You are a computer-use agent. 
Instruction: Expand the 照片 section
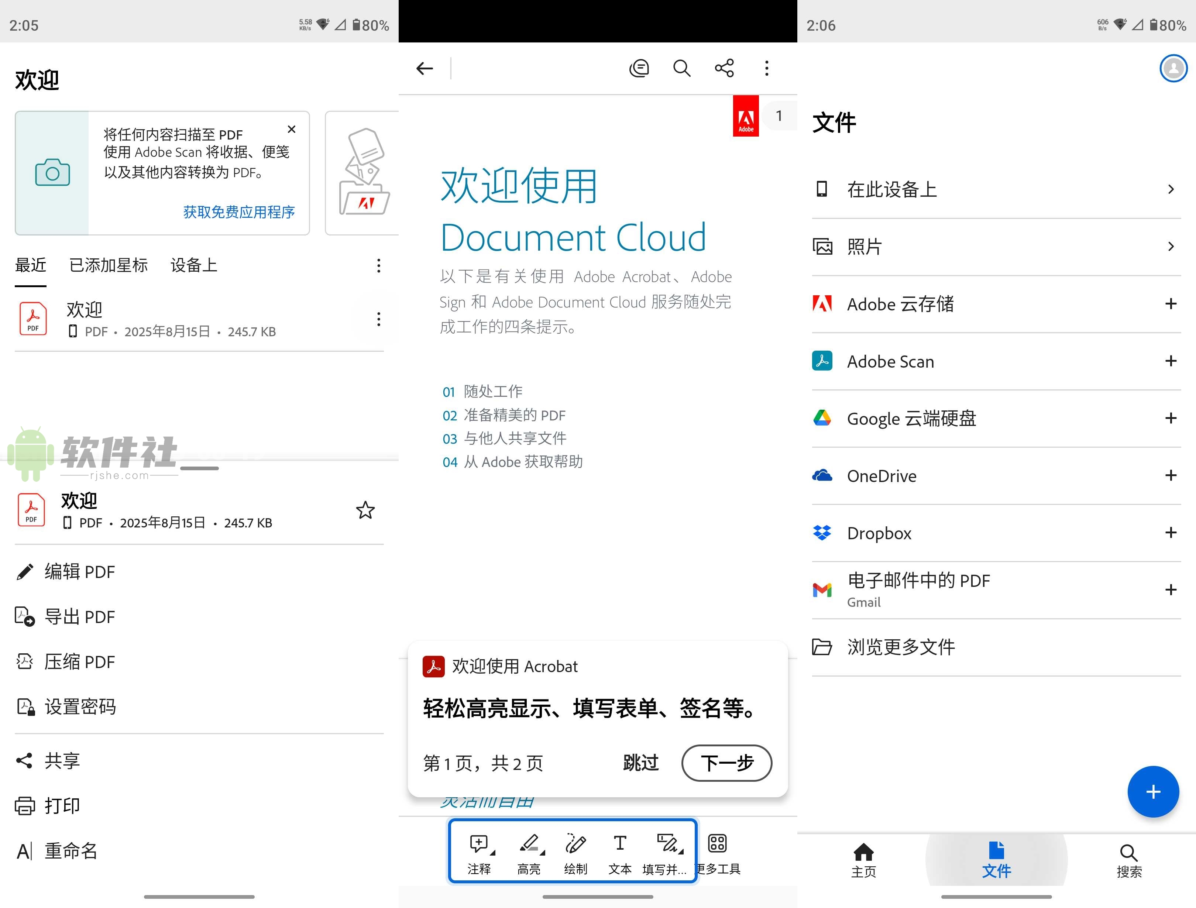coord(1171,246)
